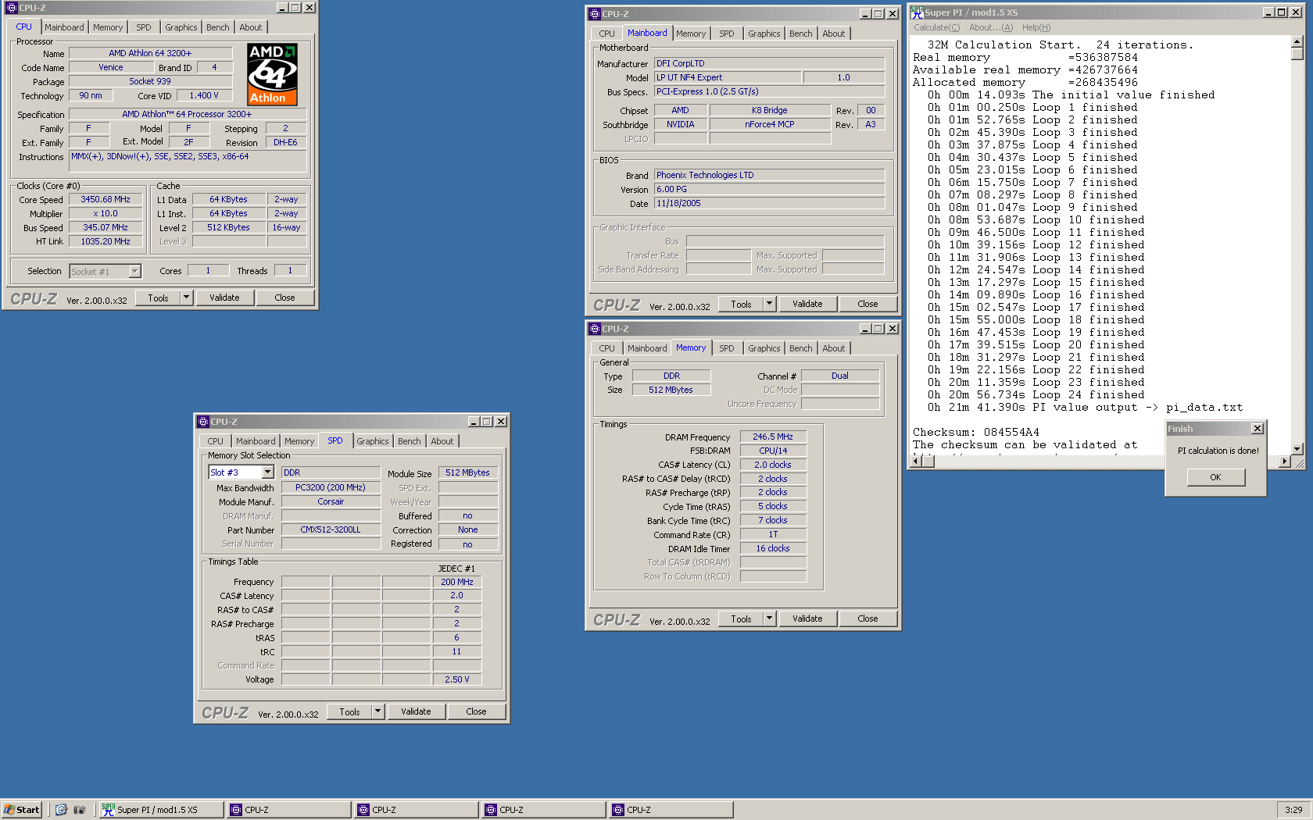Click the HT Link value 1035.20 MHz

tap(106, 241)
